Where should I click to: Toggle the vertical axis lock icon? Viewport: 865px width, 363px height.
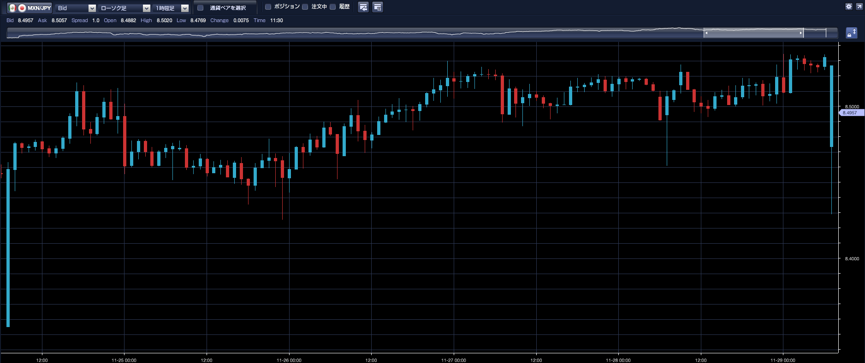click(851, 33)
